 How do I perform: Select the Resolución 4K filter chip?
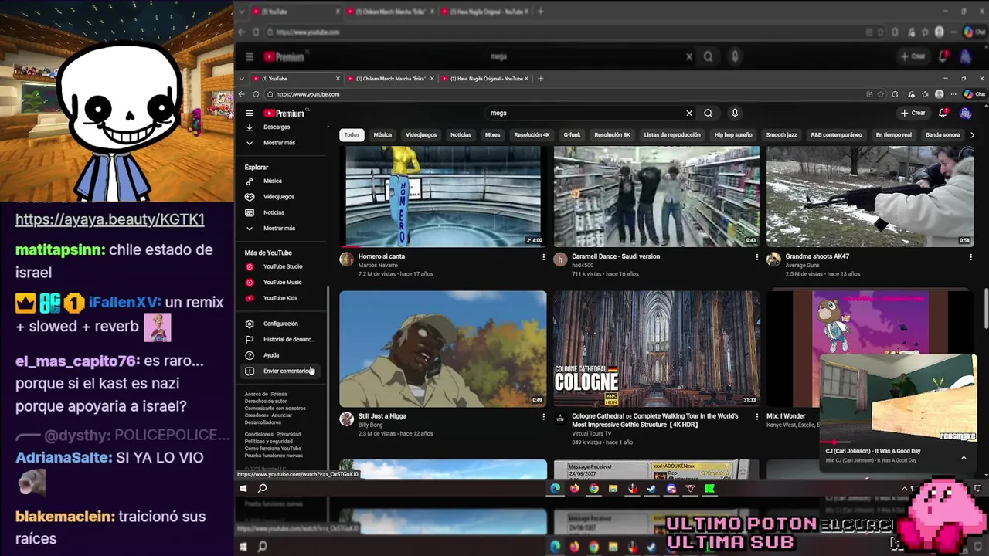pos(532,135)
